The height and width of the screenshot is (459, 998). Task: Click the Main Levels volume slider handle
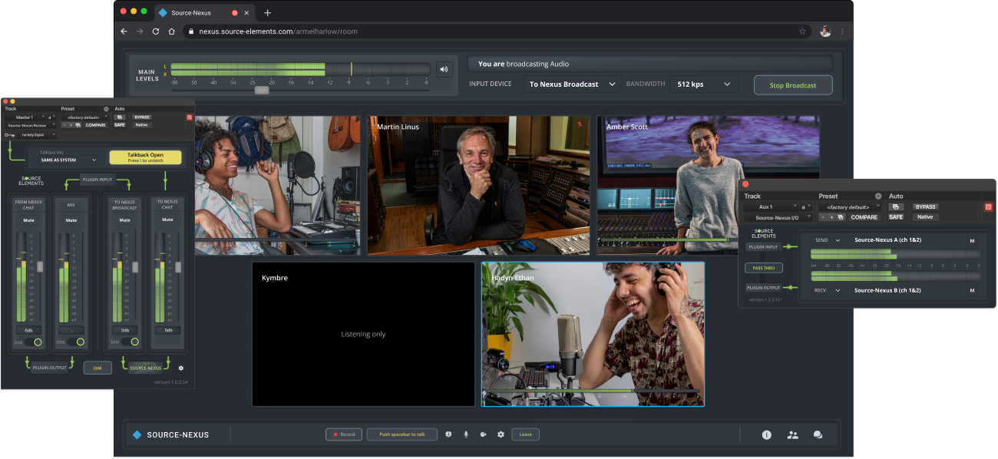(x=263, y=89)
